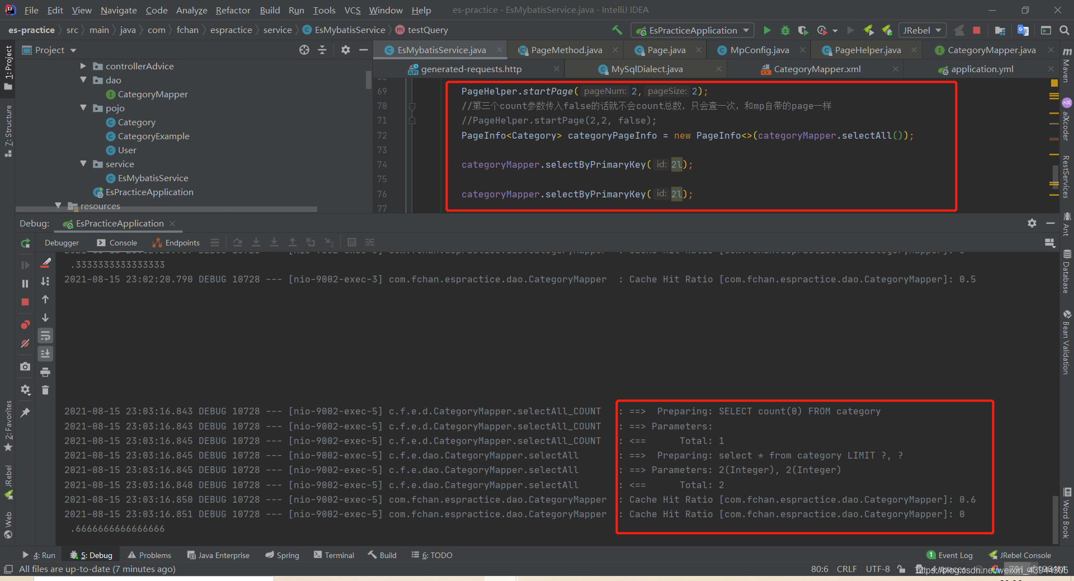Open the Database side panel

[x=1067, y=271]
